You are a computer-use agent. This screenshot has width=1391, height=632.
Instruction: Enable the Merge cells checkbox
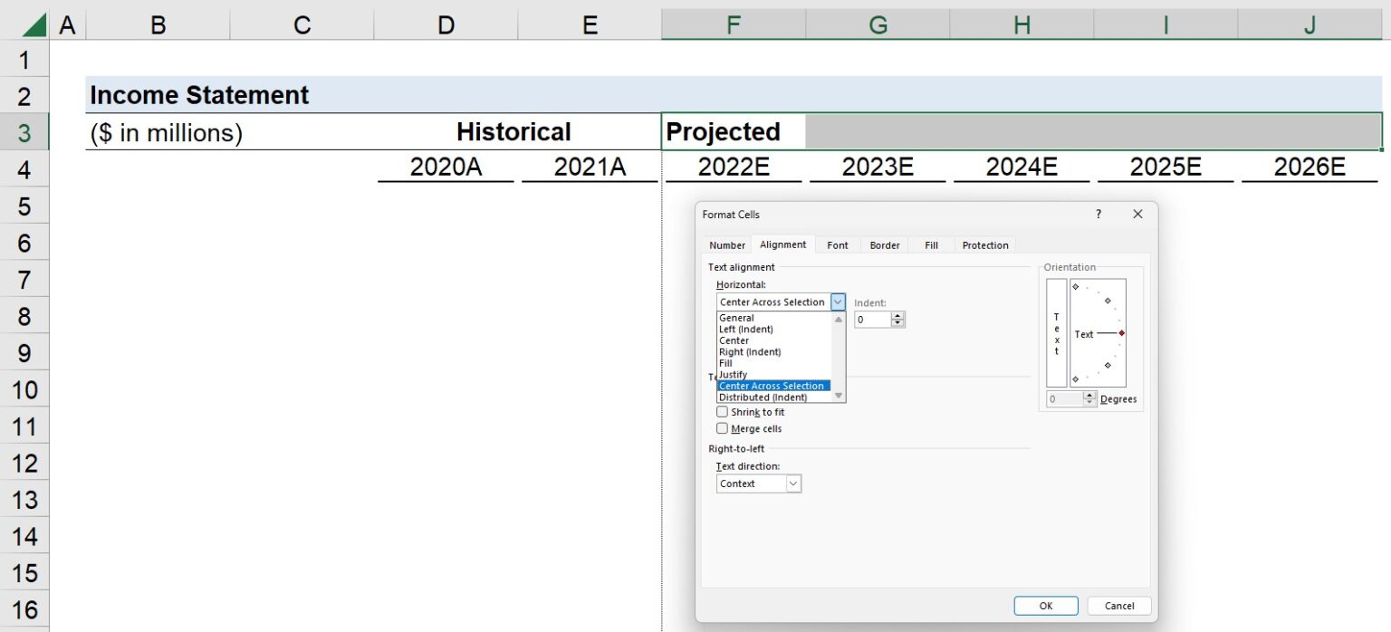pyautogui.click(x=722, y=428)
